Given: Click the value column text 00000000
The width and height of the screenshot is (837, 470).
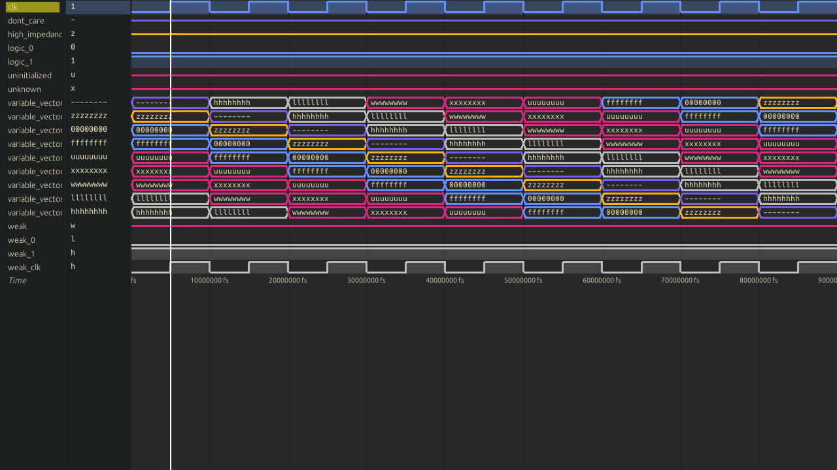Looking at the screenshot, I should [89, 130].
